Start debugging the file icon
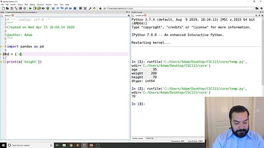This screenshot has width=264, height=148. coord(53,8)
